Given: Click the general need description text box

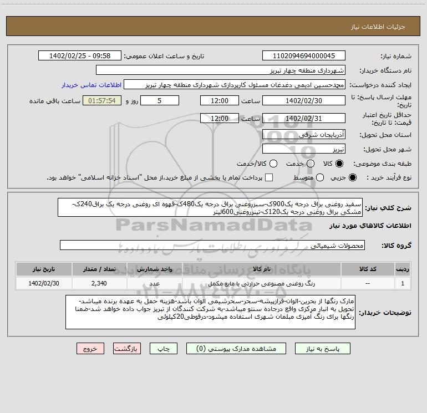Looking at the screenshot, I should click(210, 207).
